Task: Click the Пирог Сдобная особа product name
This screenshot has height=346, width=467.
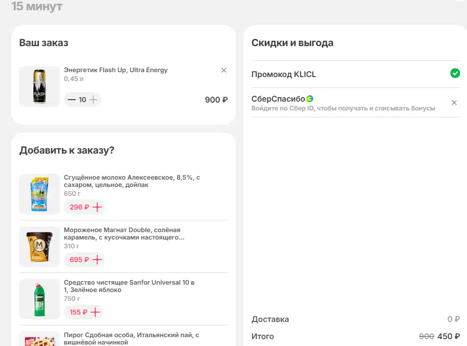Action: pyautogui.click(x=131, y=339)
